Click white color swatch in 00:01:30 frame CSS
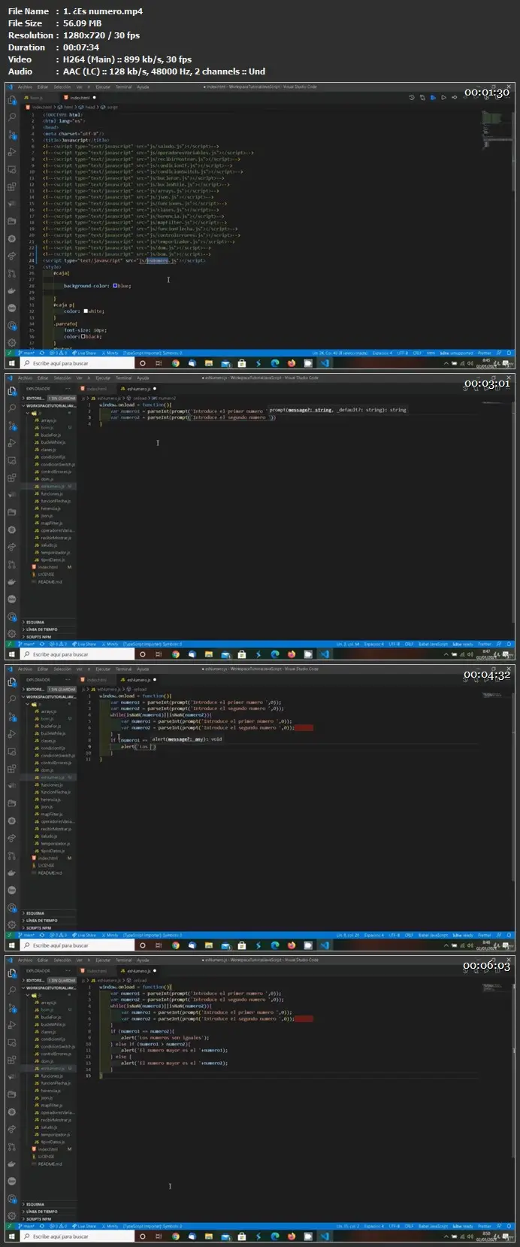The height and width of the screenshot is (1247, 520). pos(85,311)
